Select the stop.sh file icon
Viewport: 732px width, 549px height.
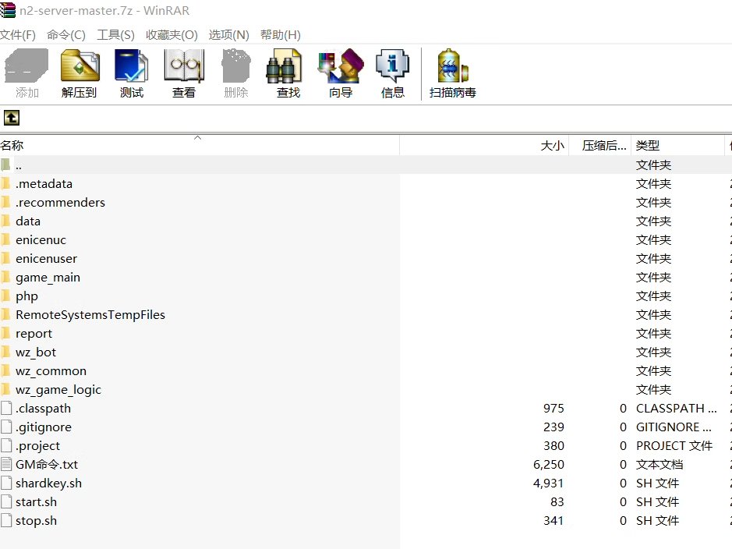coord(6,520)
